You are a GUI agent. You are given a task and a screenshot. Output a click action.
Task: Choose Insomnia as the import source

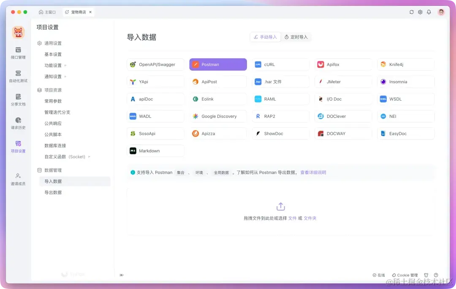[x=405, y=82]
